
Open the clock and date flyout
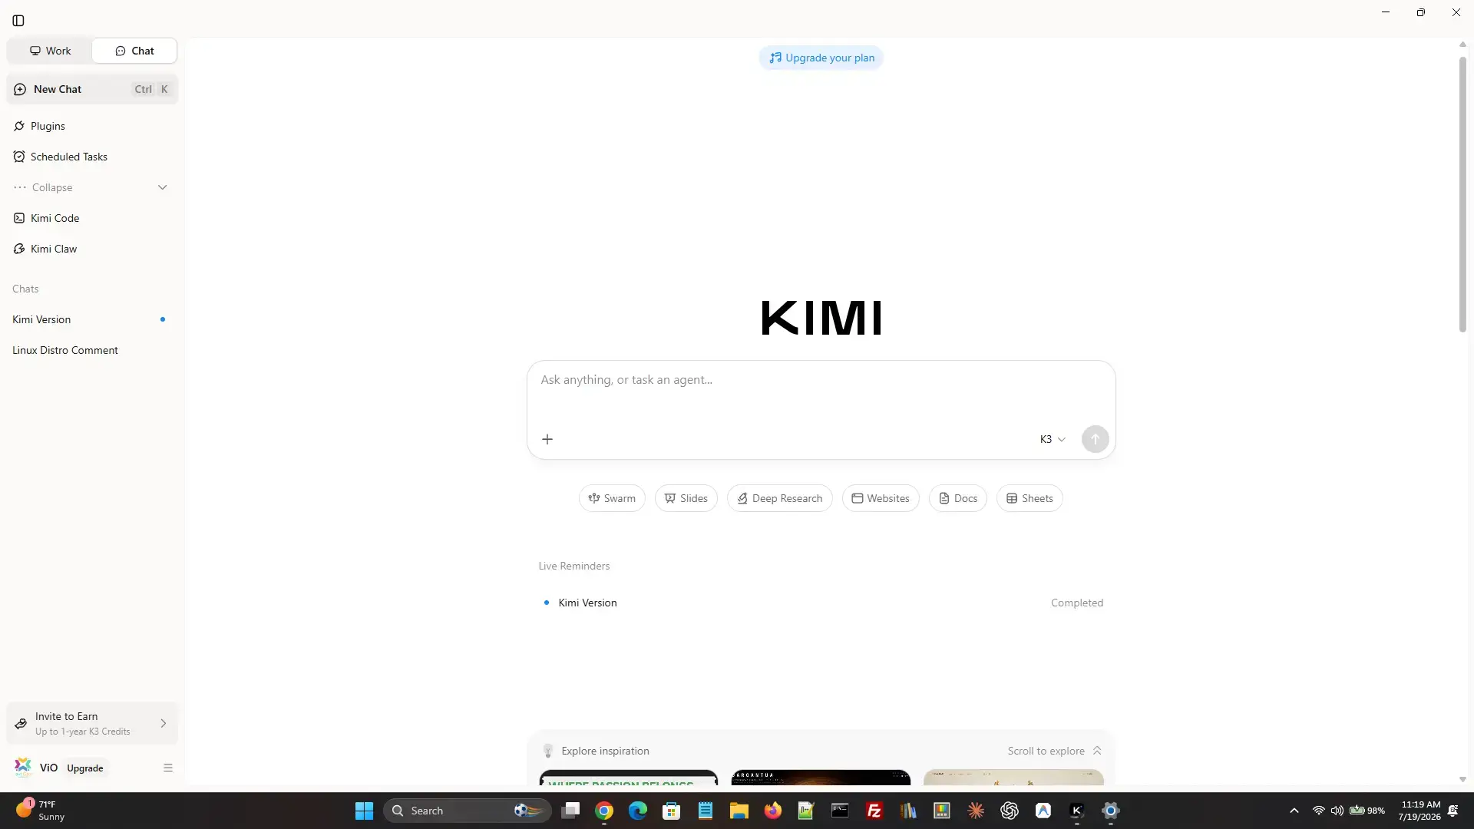coord(1420,811)
